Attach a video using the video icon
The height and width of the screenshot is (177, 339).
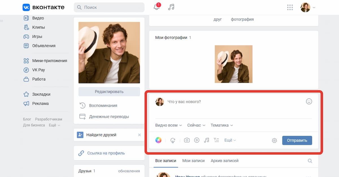click(x=197, y=140)
